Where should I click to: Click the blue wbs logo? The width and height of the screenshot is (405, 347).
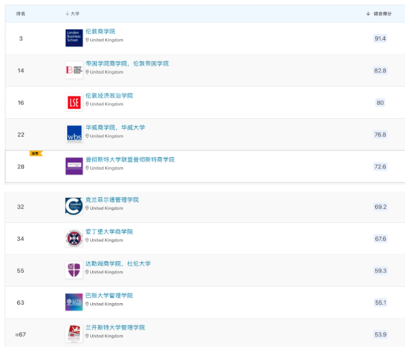point(74,134)
